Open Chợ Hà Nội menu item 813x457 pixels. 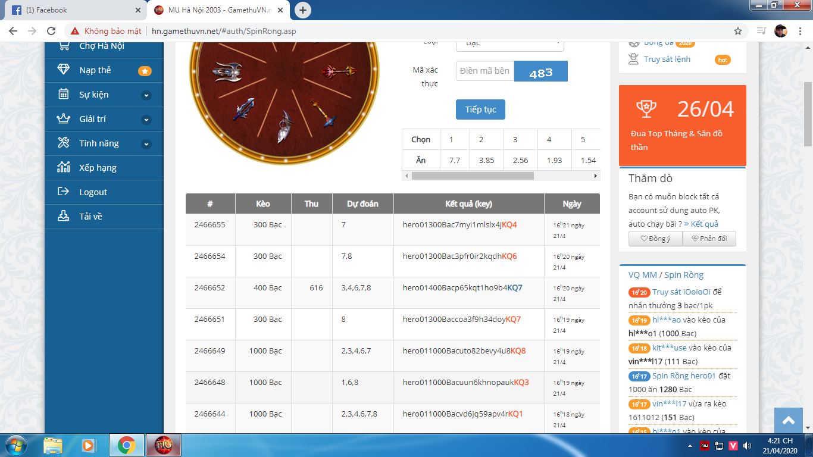point(101,46)
